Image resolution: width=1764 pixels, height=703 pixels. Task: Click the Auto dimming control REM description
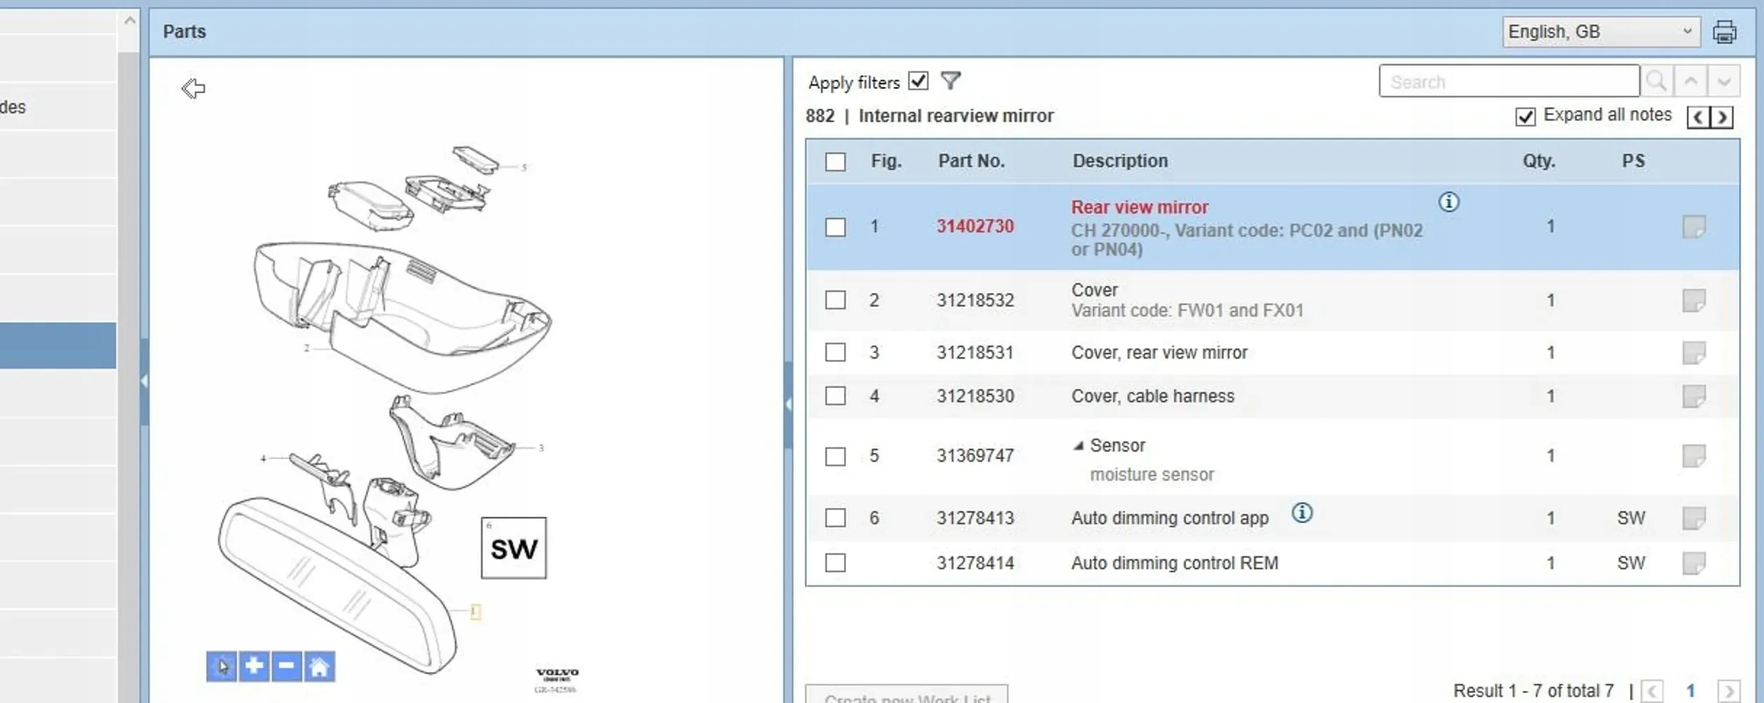coord(1175,563)
